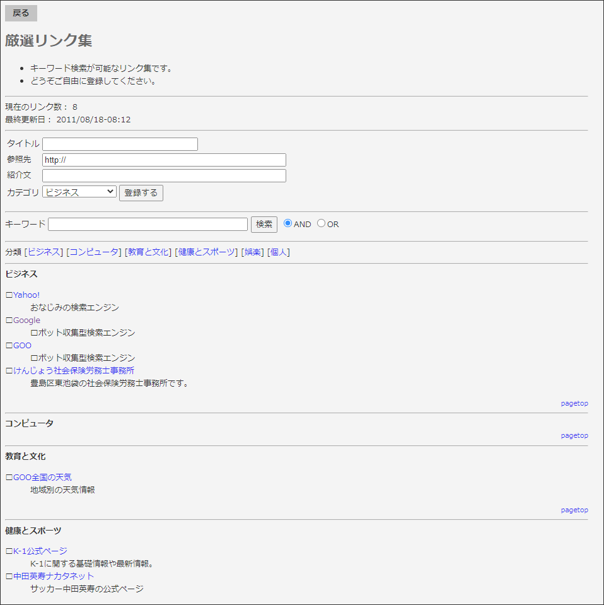Select the AND radio button
The height and width of the screenshot is (605, 604).
pyautogui.click(x=288, y=223)
